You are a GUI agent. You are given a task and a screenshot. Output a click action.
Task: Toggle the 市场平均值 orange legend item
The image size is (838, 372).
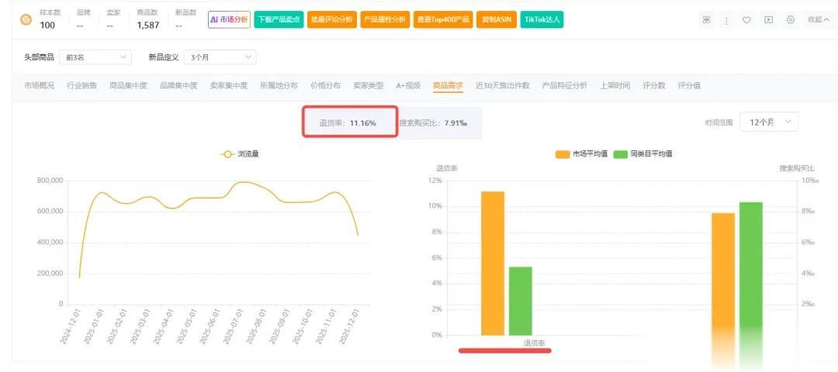click(581, 153)
